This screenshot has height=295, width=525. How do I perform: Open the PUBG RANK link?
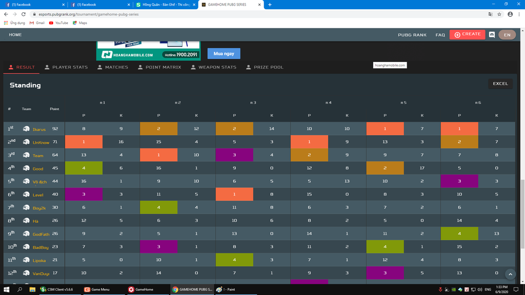pyautogui.click(x=412, y=35)
